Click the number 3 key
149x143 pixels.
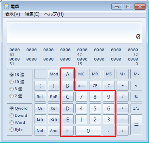(109, 119)
